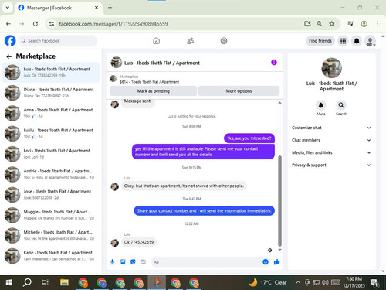Click the browser address bar URL

pos(113,24)
